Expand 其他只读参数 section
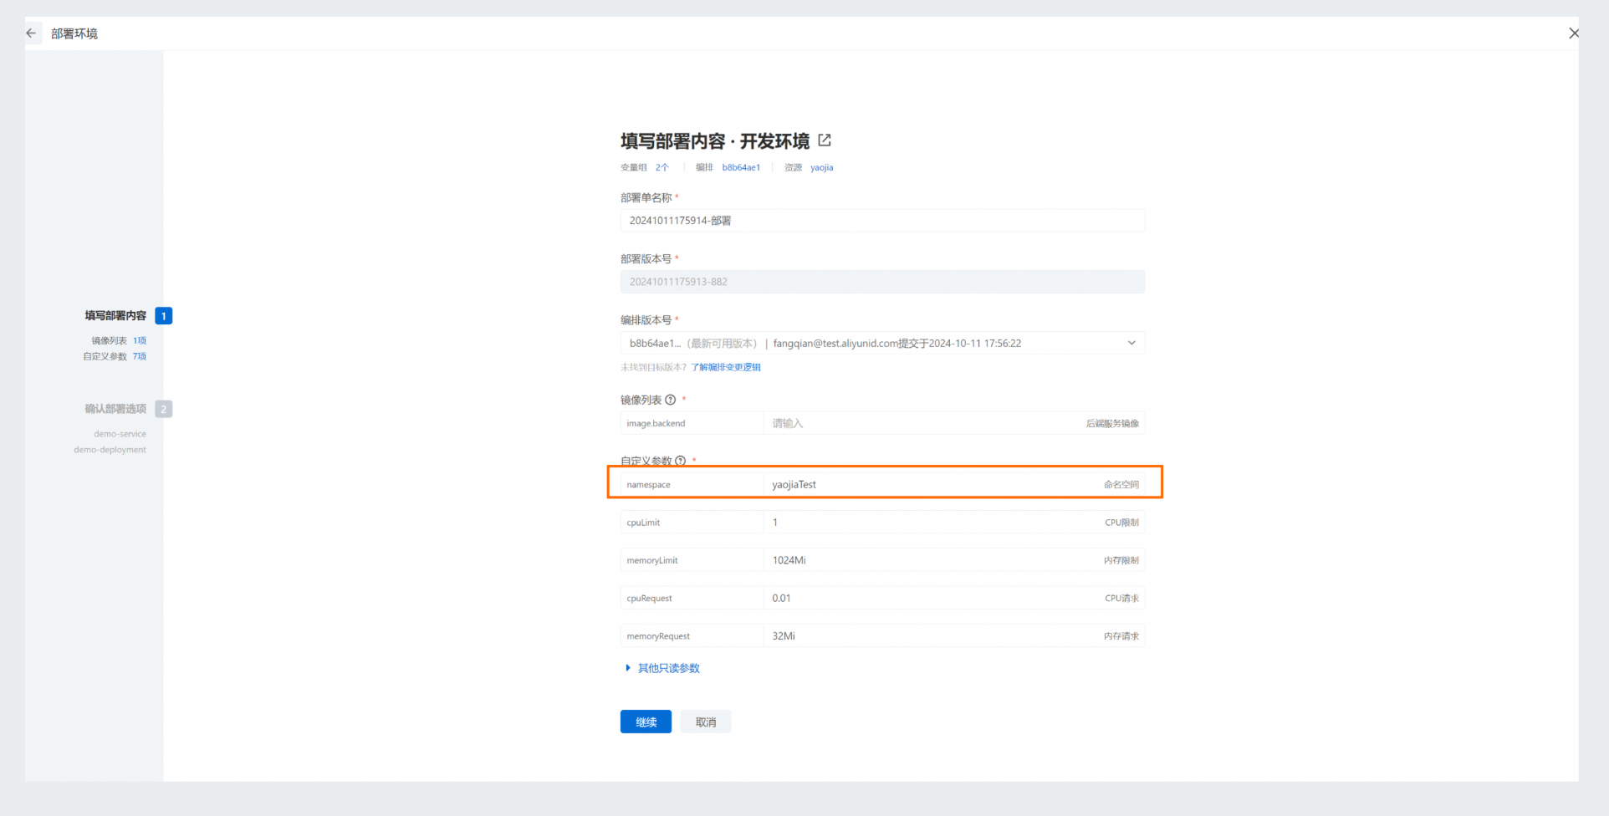Screen dimensions: 1609x816 [662, 668]
